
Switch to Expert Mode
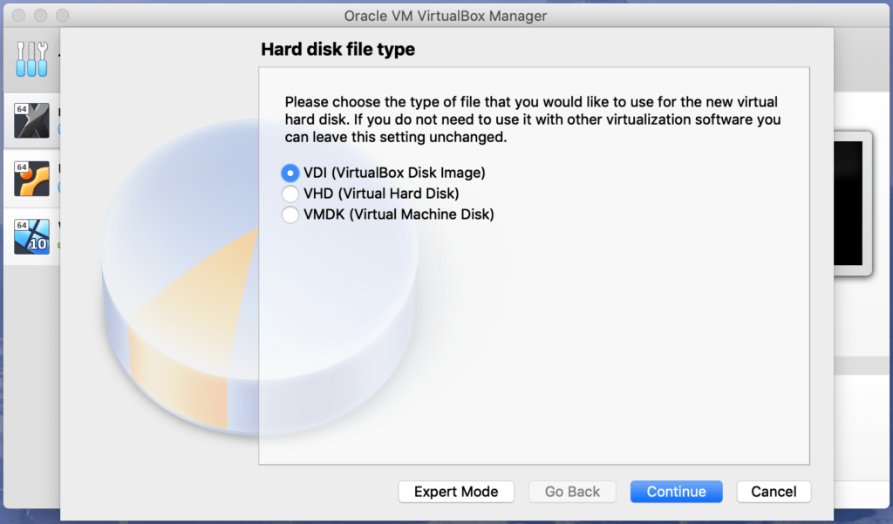(456, 492)
